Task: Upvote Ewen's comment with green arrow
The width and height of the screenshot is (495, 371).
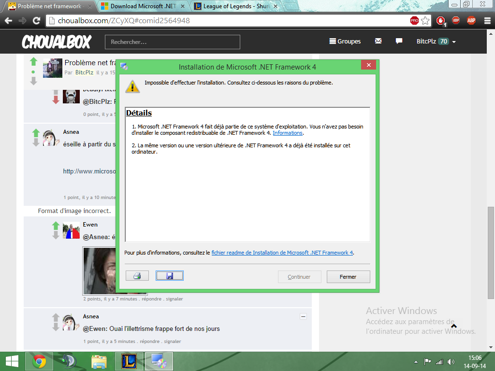Action: pos(56,226)
